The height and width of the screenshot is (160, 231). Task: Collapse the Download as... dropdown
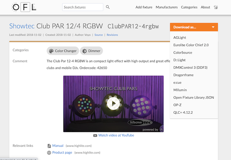click(x=194, y=27)
